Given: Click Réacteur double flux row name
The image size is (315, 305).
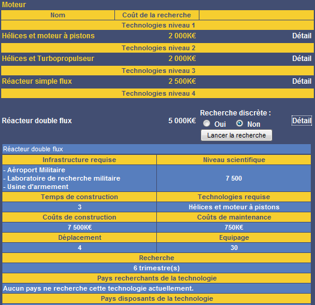Looking at the screenshot, I should [37, 121].
